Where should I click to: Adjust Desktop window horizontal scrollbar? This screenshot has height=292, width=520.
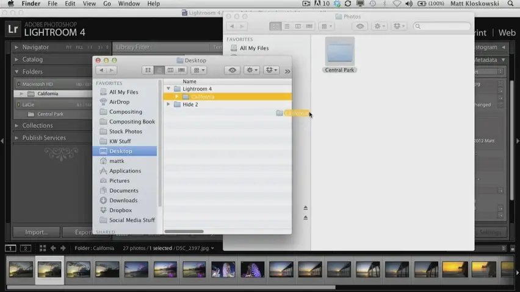tap(184, 232)
